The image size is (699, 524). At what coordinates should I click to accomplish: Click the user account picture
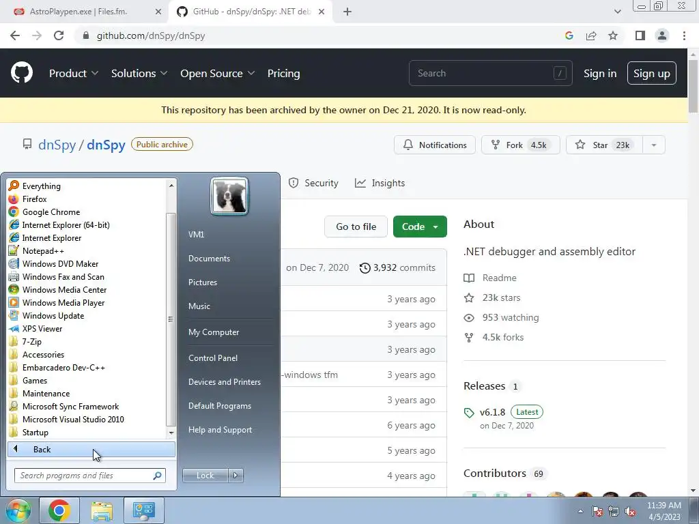[229, 196]
